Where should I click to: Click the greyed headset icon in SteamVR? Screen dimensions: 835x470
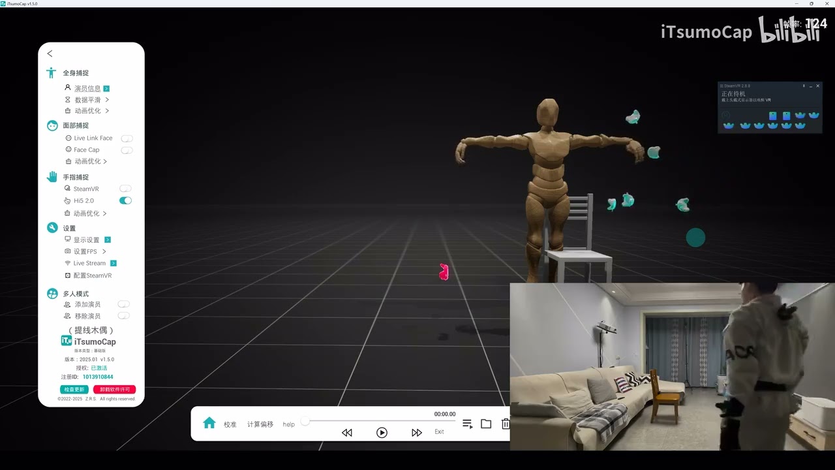[726, 115]
